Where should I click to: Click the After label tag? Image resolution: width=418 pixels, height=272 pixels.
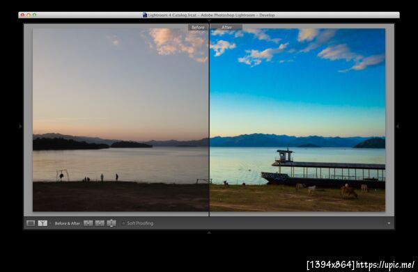coord(226,27)
